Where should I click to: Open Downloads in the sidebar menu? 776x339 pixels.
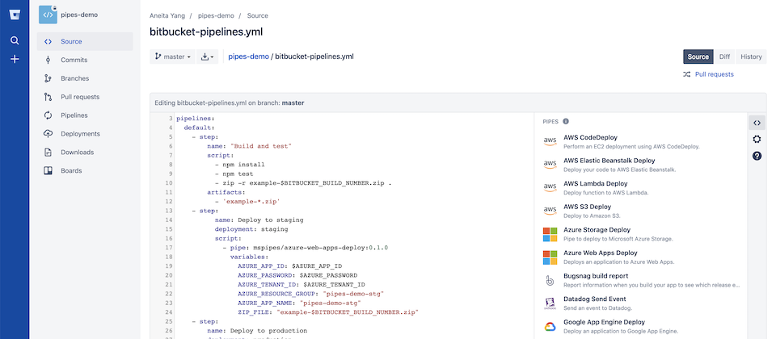pyautogui.click(x=85, y=153)
